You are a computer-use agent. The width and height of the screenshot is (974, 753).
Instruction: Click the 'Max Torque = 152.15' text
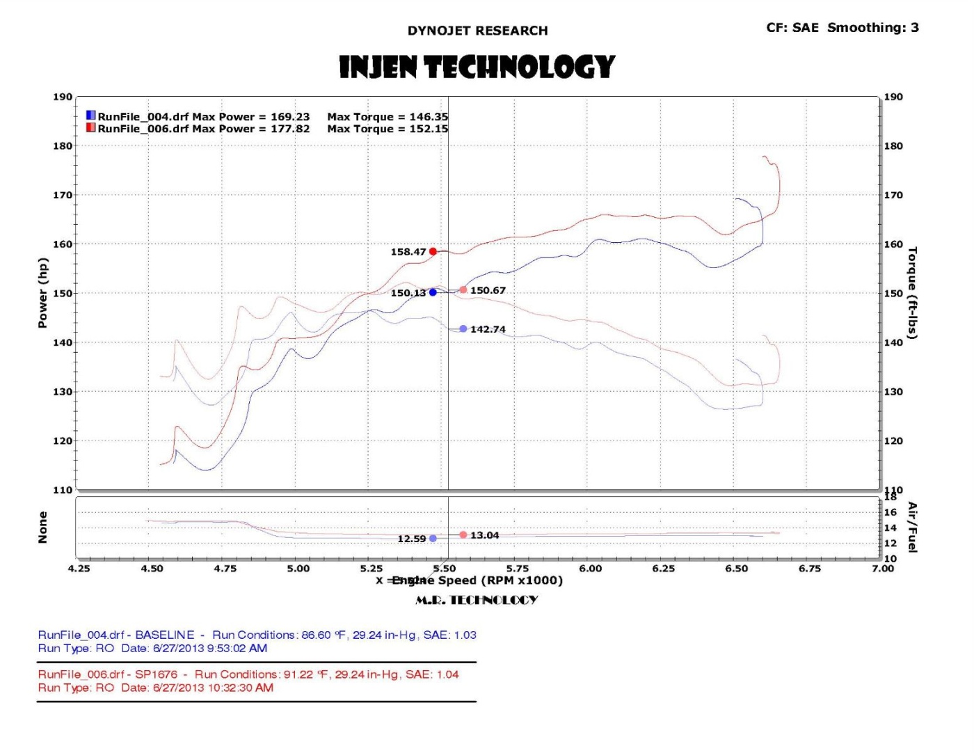coord(388,129)
